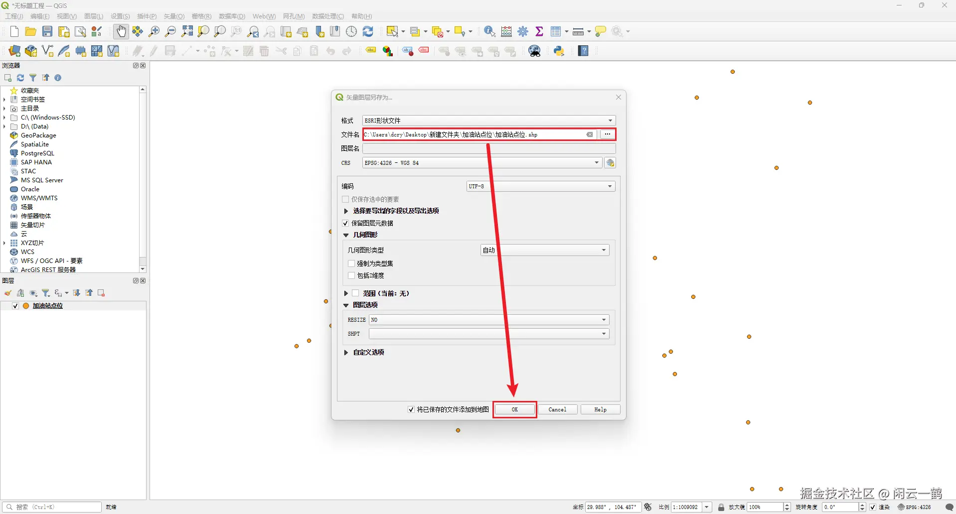
Task: Pan map to selection icon
Action: [x=138, y=32]
